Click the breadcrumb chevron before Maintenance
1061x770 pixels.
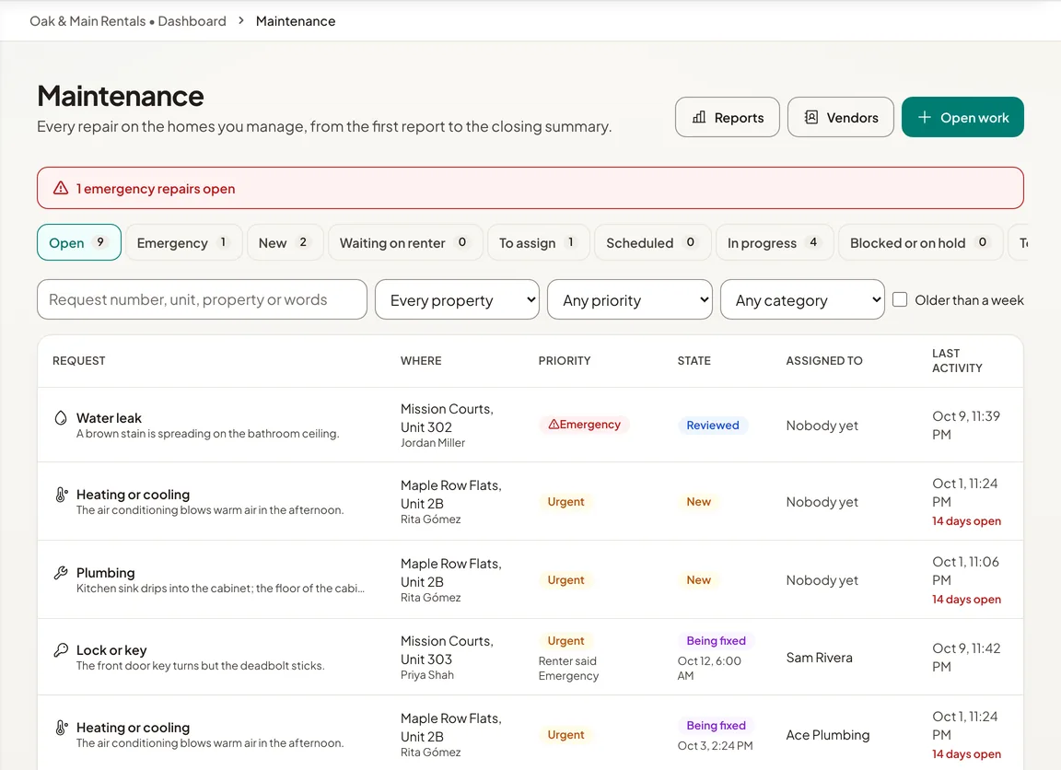(241, 21)
